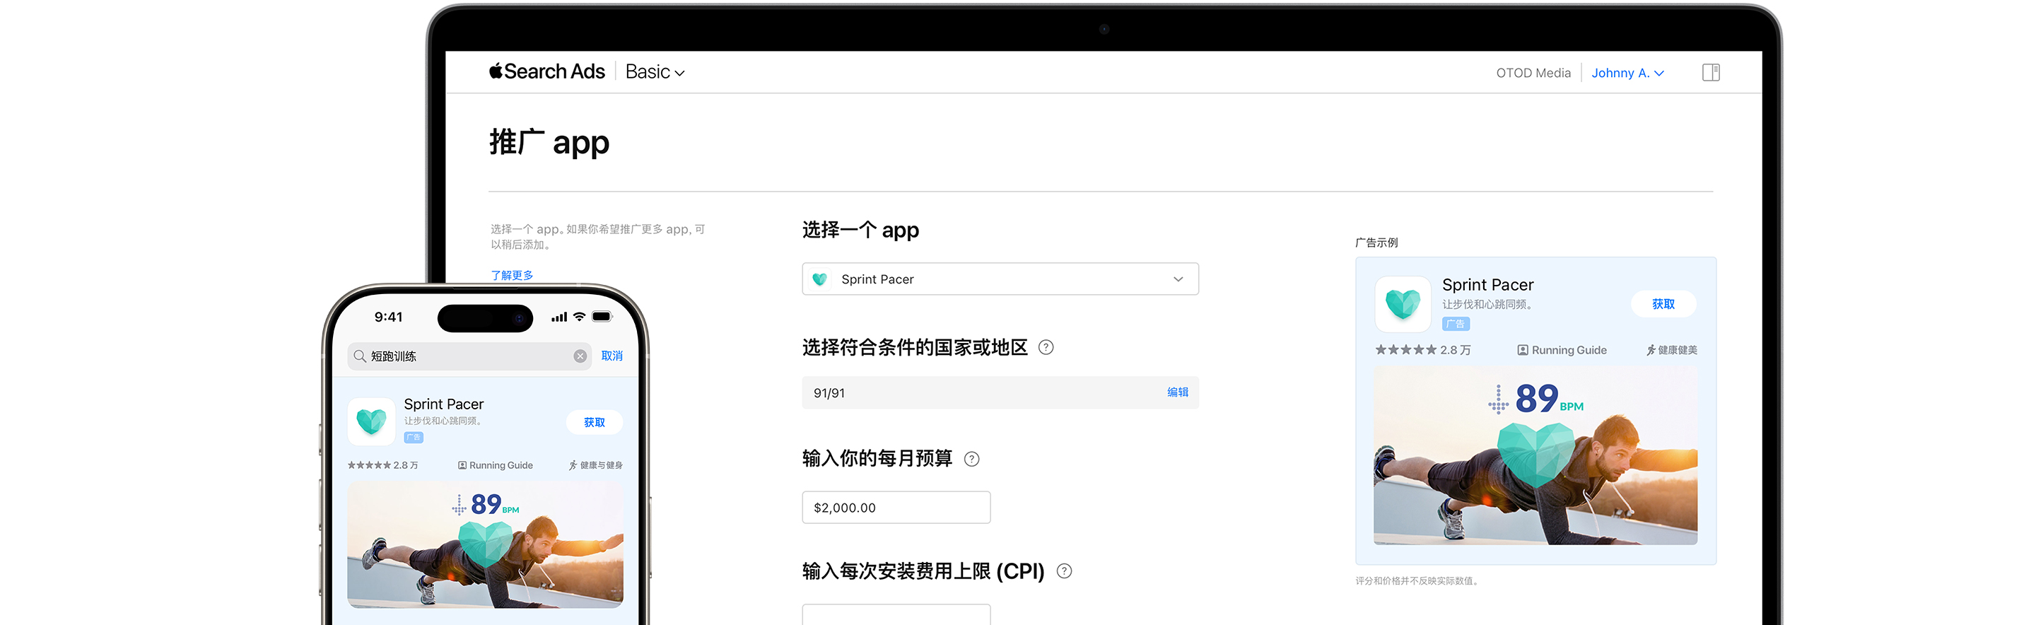Click the iPhone search field 短跑训练
Image resolution: width=2036 pixels, height=625 pixels.
(x=469, y=356)
